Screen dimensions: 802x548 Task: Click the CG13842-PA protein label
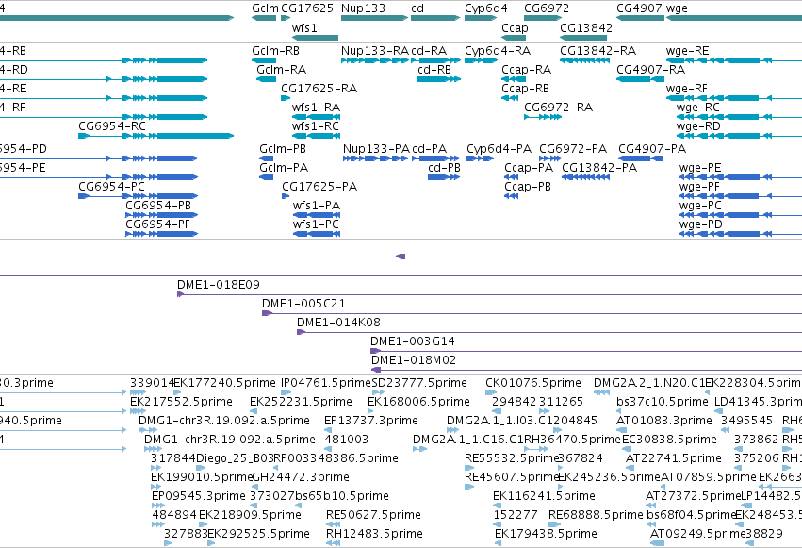click(599, 168)
